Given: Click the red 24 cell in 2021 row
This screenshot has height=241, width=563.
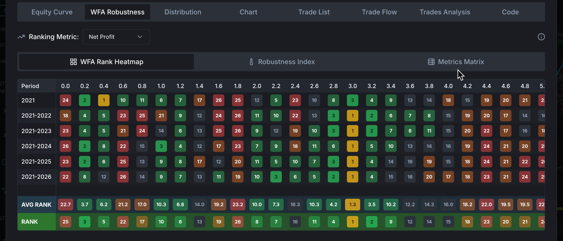Looking at the screenshot, I should 65,100.
